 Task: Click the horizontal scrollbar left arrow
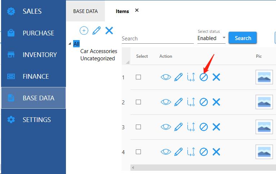tap(133, 168)
